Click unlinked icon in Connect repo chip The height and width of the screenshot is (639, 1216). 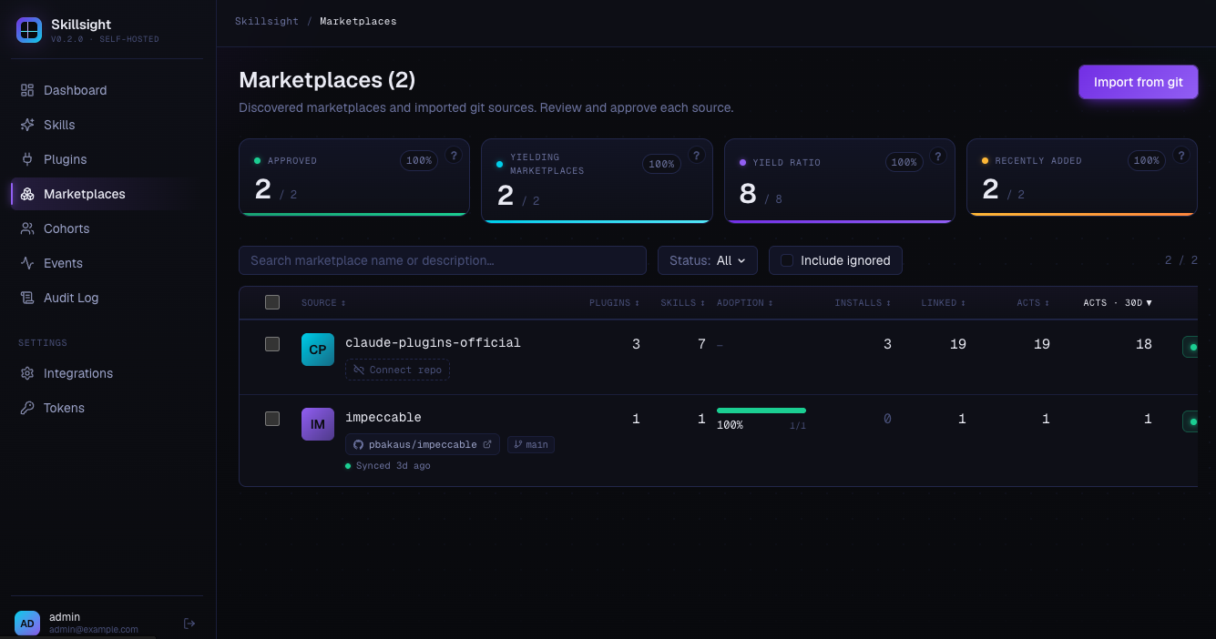(359, 370)
